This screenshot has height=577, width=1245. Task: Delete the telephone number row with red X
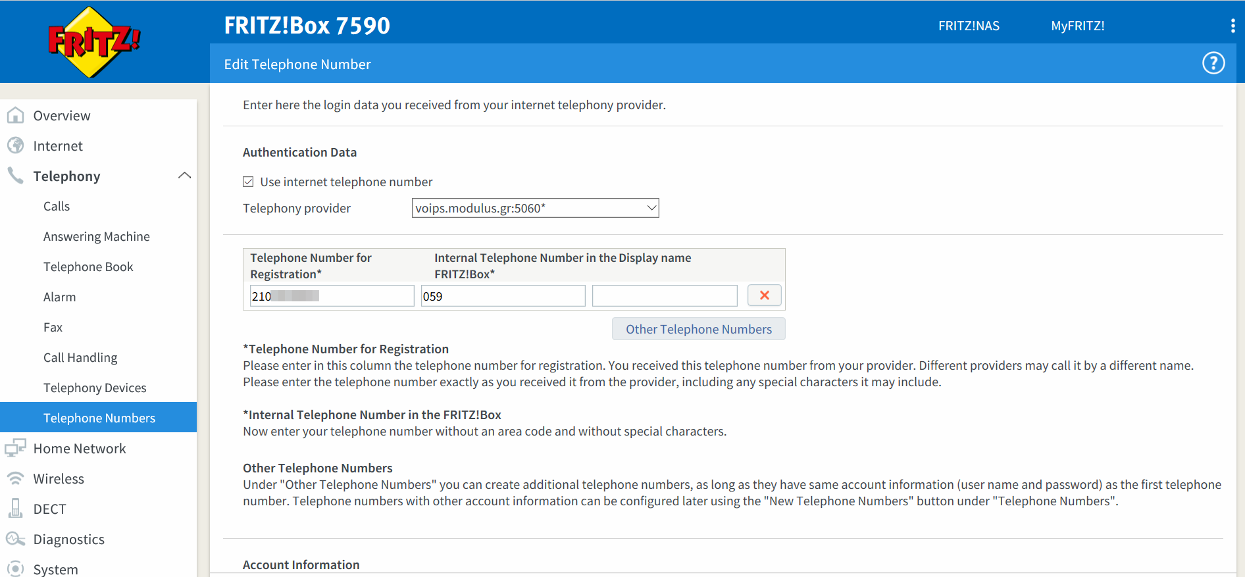pos(765,295)
